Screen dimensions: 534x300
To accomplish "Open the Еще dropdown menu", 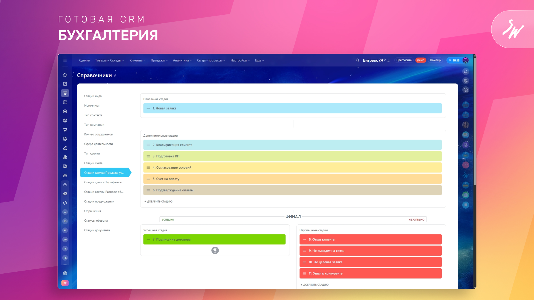I will point(259,60).
